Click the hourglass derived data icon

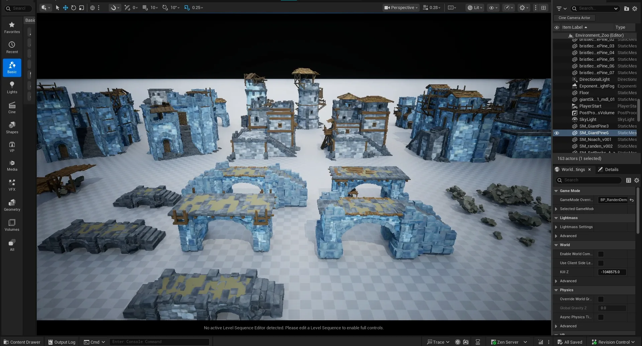point(478,342)
